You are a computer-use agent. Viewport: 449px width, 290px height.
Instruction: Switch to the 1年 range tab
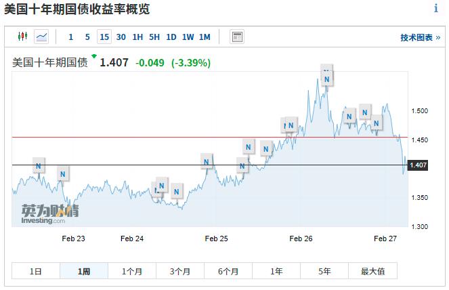(x=276, y=271)
